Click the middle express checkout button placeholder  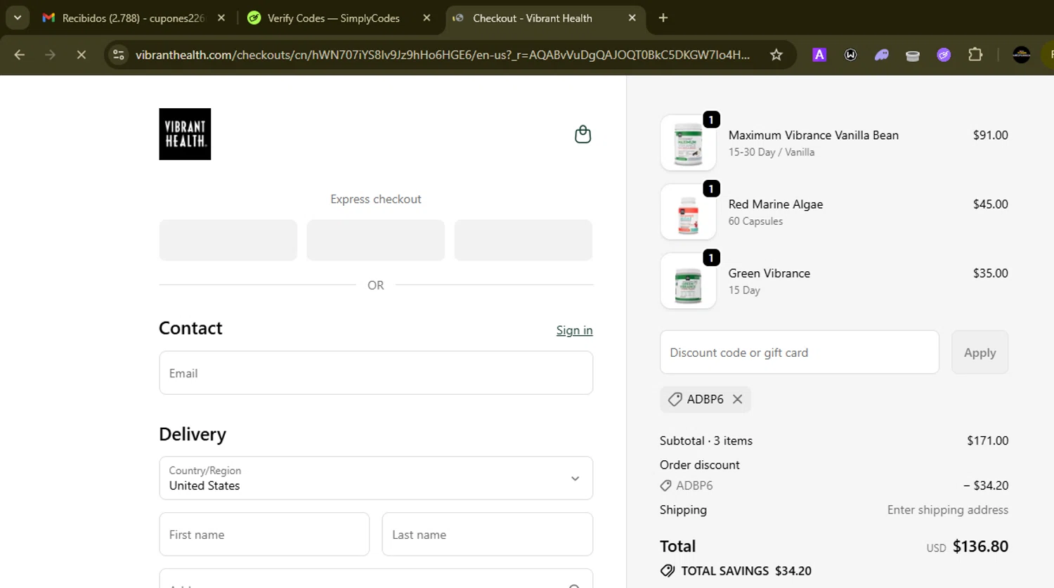(376, 240)
